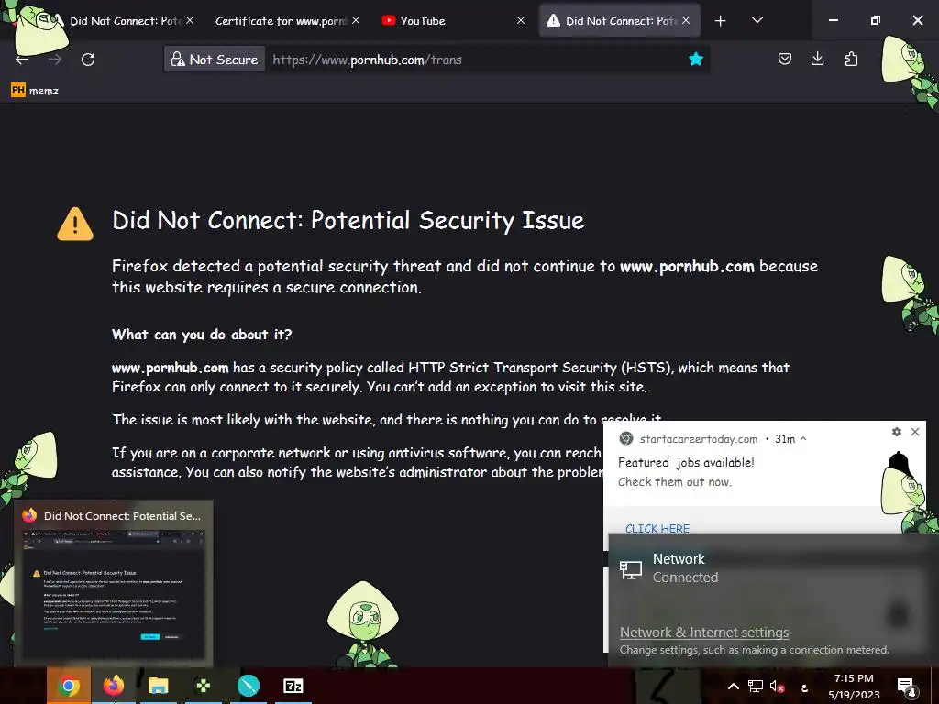The width and height of the screenshot is (939, 704).
Task: Open the Action Center notifications icon
Action: pos(907,687)
